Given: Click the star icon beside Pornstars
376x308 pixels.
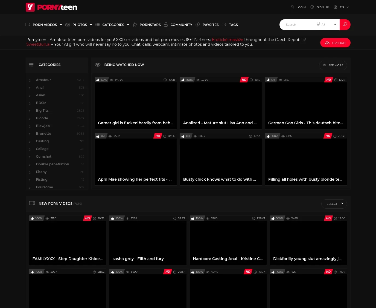Looking at the screenshot, I should click(135, 25).
